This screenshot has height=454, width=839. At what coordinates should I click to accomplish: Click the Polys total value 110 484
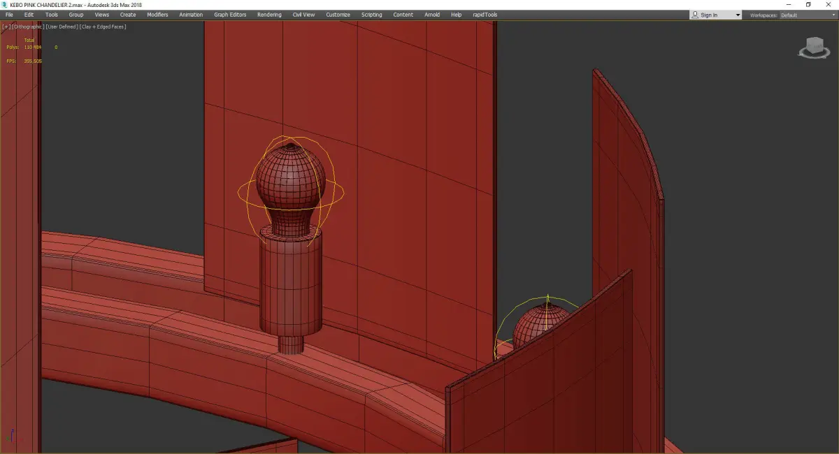(33, 47)
